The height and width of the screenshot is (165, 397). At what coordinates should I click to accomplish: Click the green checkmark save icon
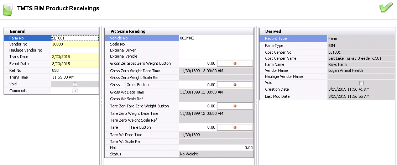pos(386,8)
